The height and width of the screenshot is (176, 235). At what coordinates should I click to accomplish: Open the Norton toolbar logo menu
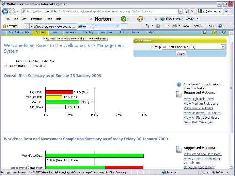coord(104,19)
